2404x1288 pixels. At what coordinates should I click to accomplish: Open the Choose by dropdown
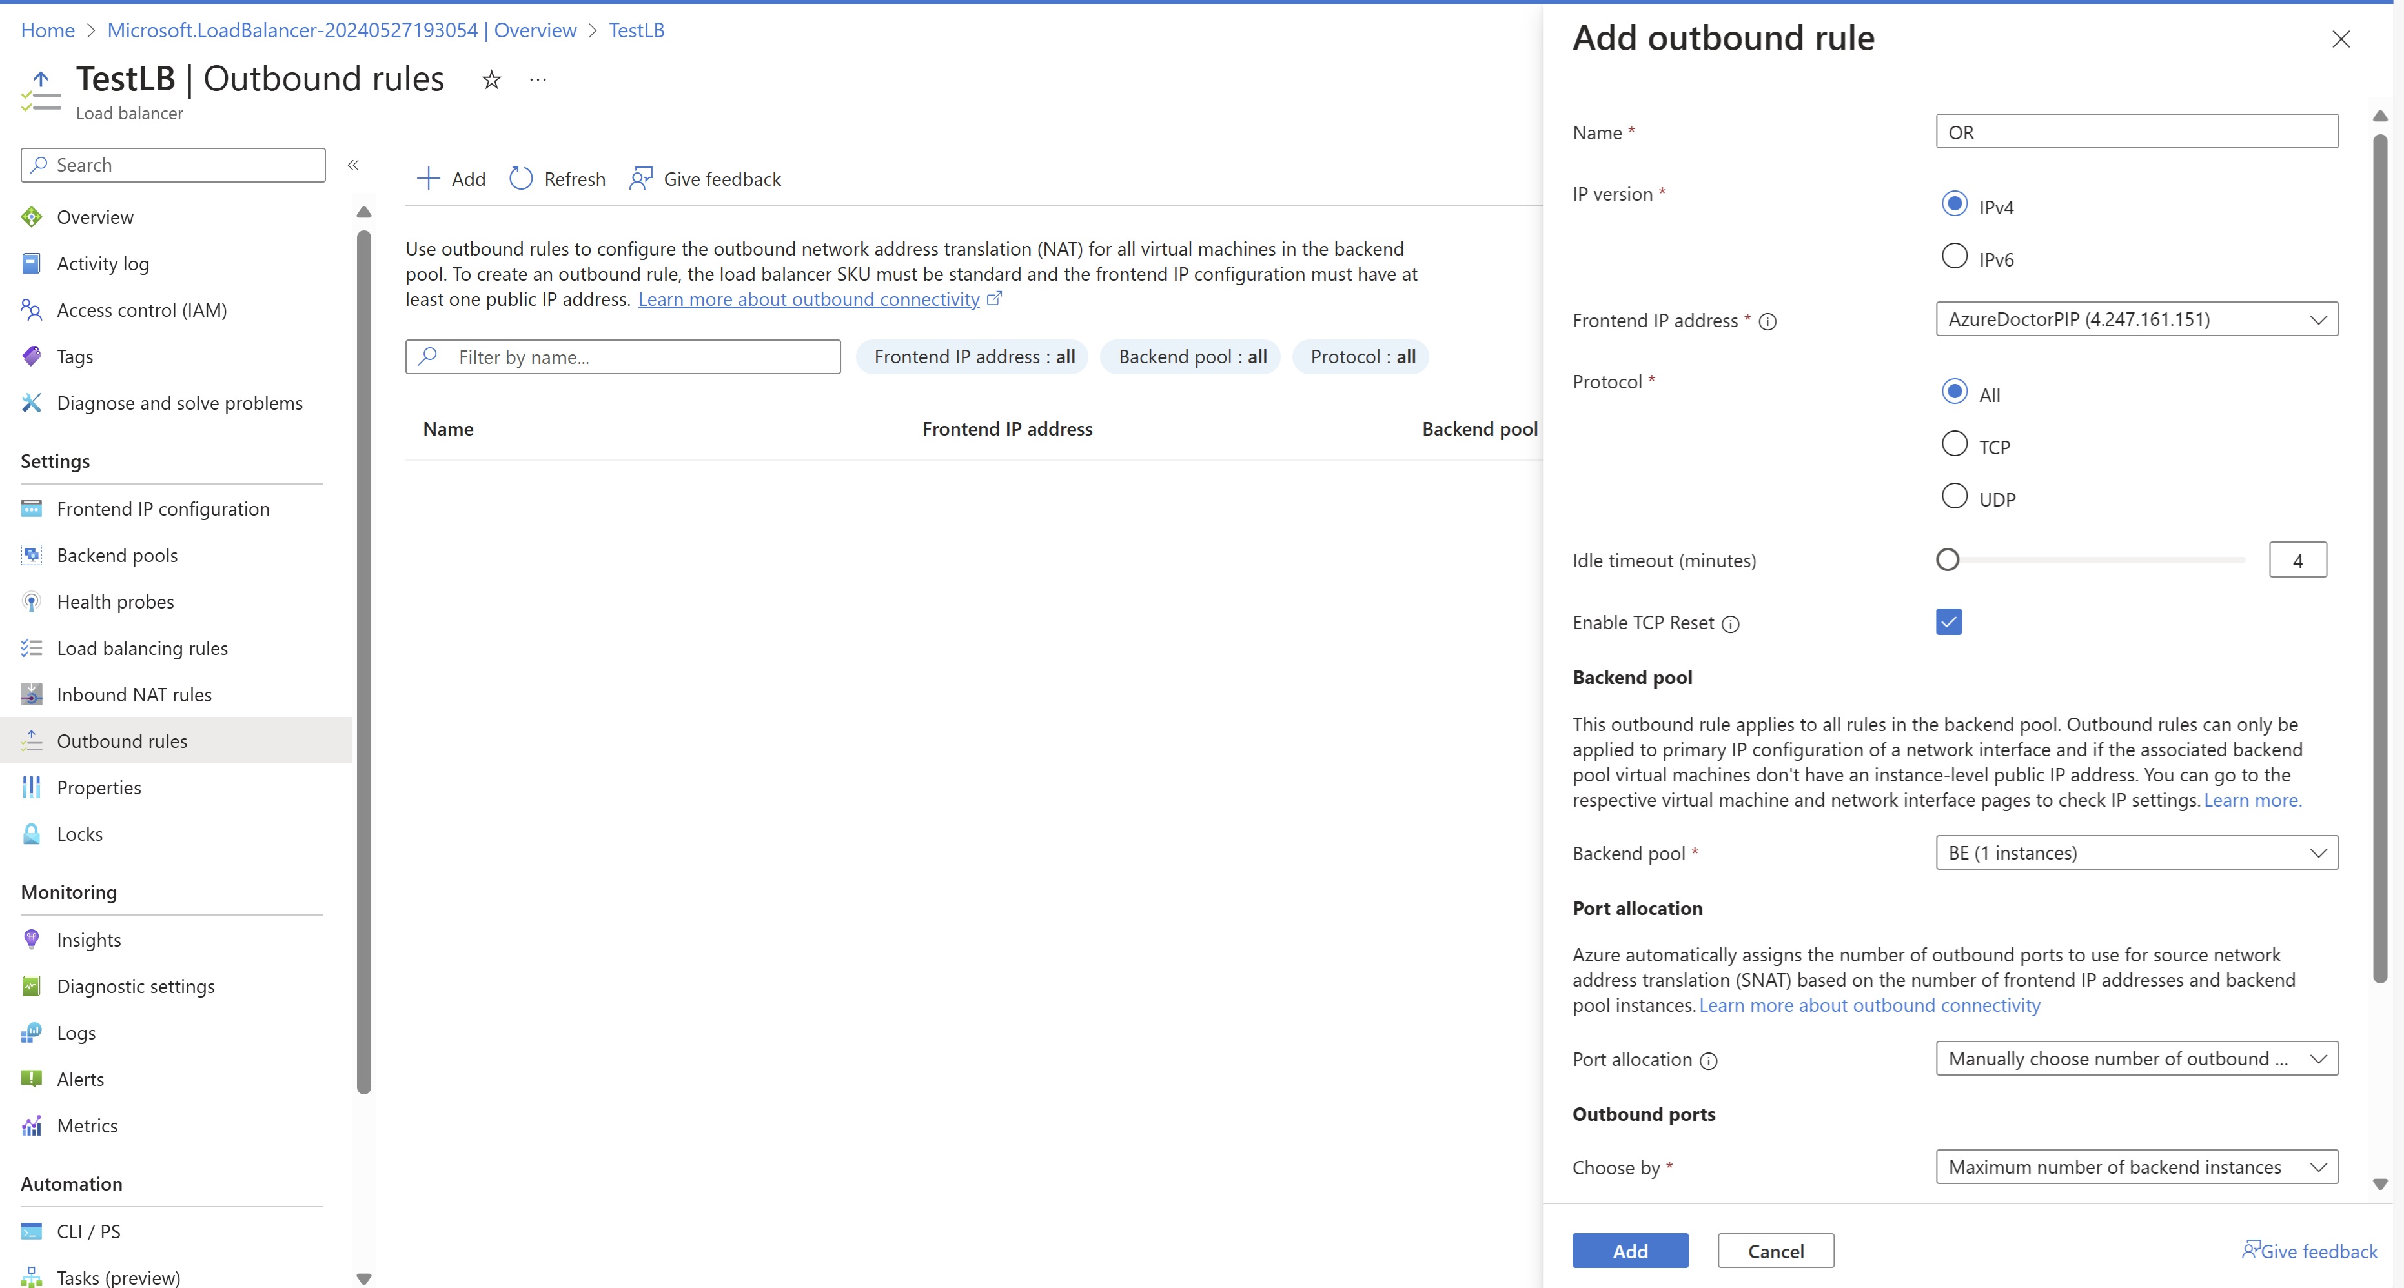pos(2136,1167)
